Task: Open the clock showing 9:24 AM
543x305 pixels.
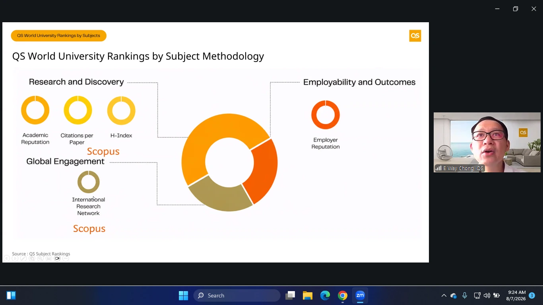Action: pyautogui.click(x=516, y=295)
